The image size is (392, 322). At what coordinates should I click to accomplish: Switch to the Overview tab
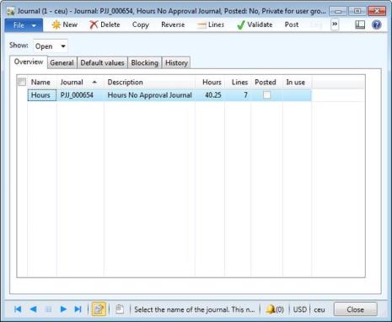29,62
